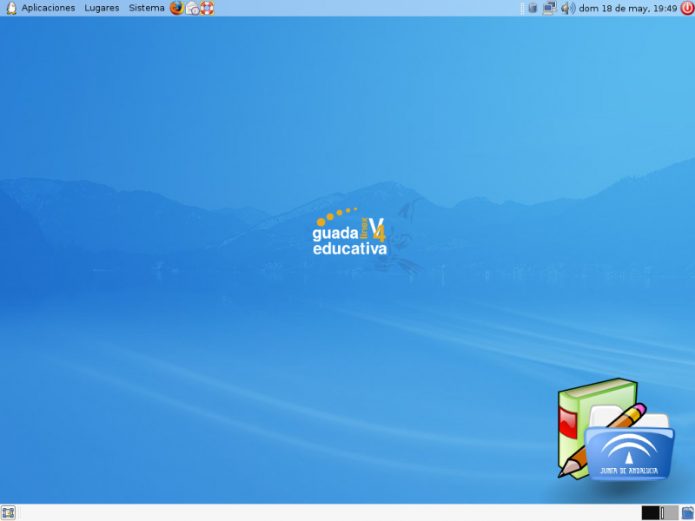Switch to the first black workspace
695x521 pixels.
(650, 512)
